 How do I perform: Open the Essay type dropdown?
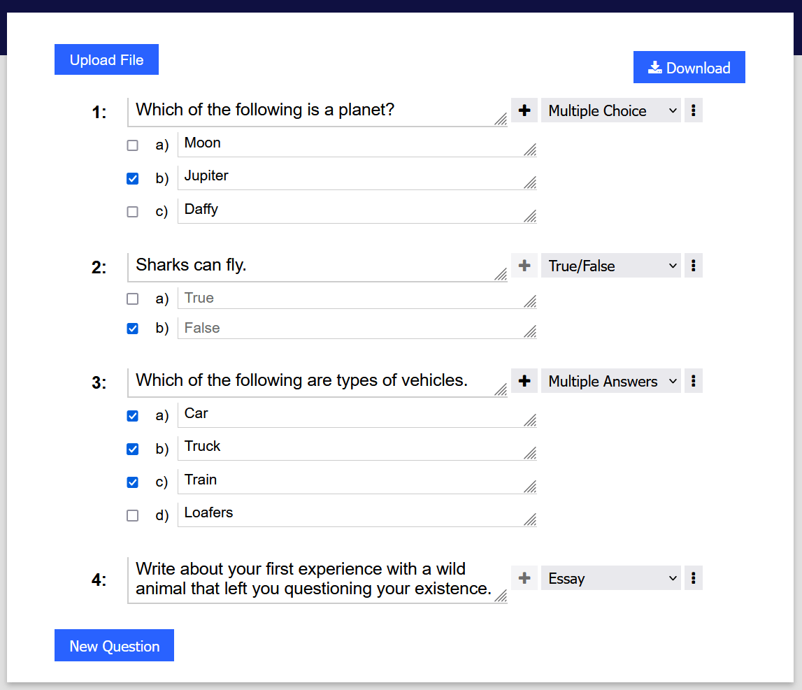point(610,578)
